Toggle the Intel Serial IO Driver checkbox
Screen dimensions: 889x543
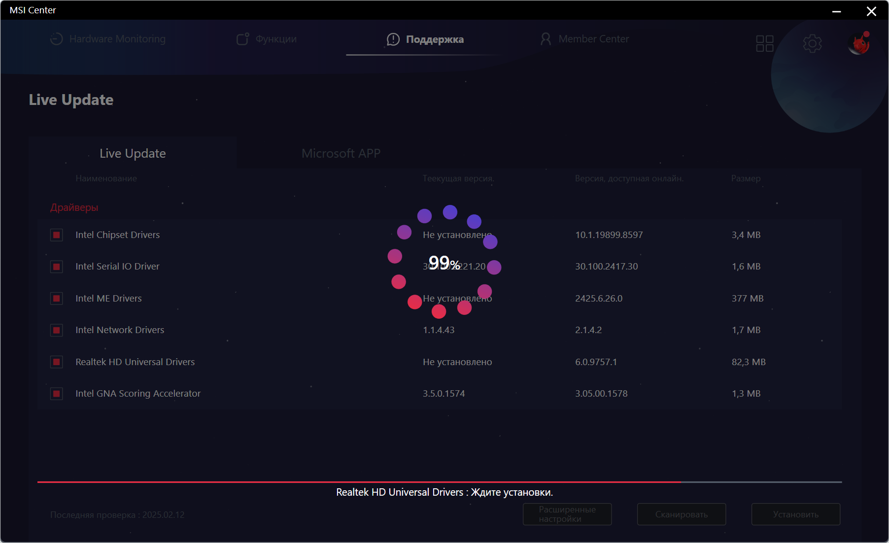tap(57, 267)
